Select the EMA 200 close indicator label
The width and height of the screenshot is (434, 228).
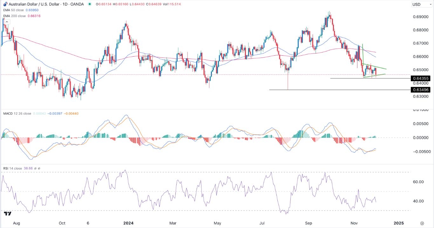pos(15,16)
